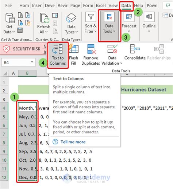Viewport: 173px width, 189px height.
Task: Expand the Data Types gallery
Action: click(x=71, y=24)
